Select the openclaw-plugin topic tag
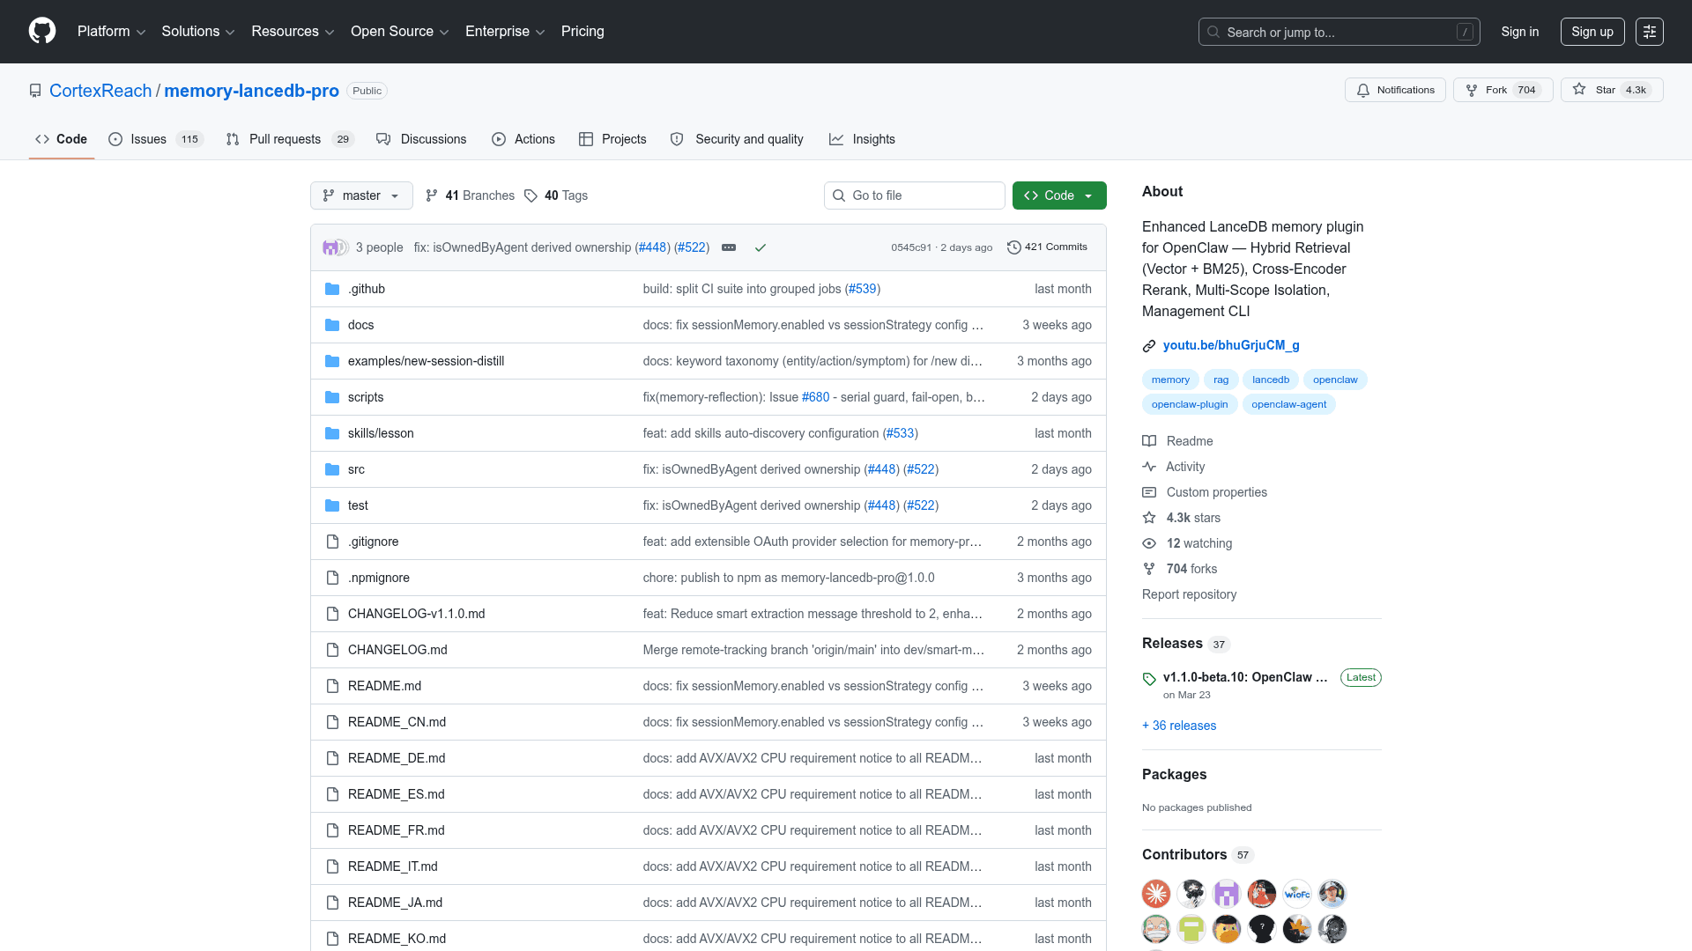 click(1190, 404)
